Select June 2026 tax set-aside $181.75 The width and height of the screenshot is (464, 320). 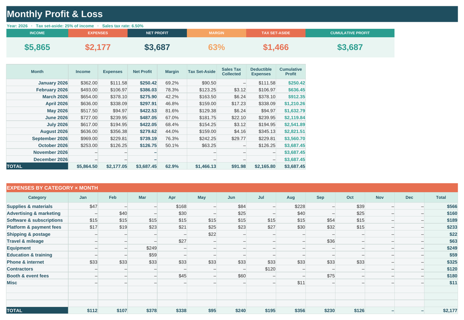point(202,118)
